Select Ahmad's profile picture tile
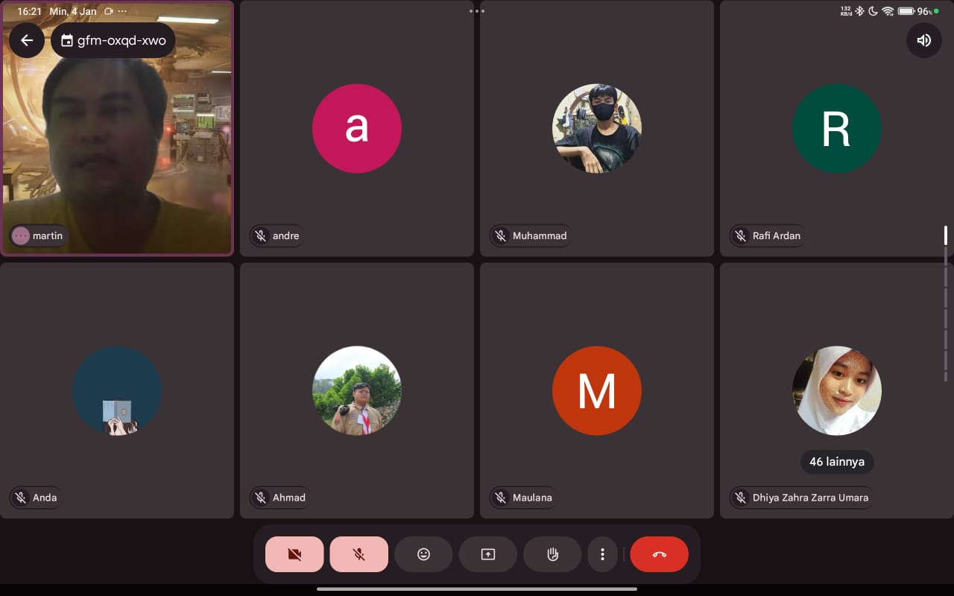Image resolution: width=954 pixels, height=596 pixels. 356,390
